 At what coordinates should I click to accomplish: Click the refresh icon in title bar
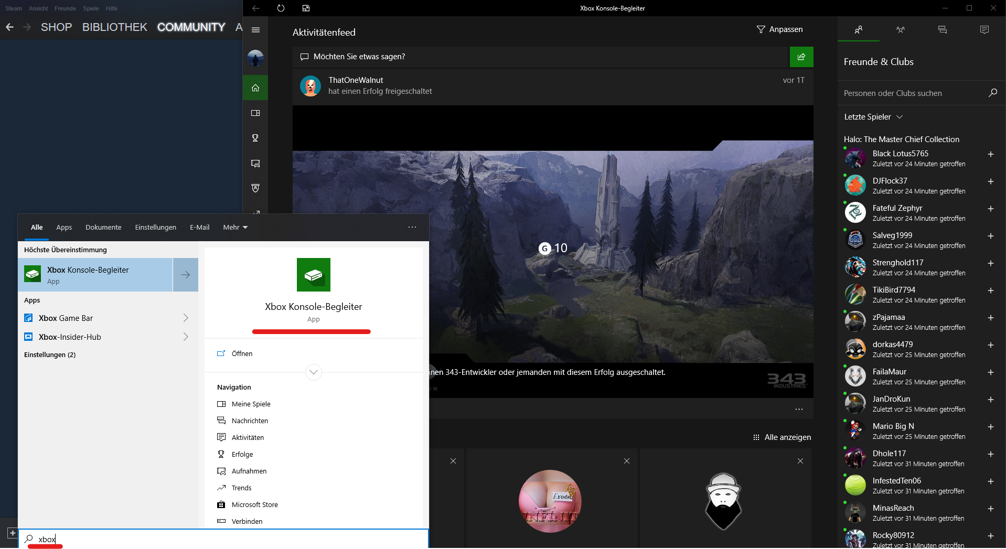click(281, 8)
